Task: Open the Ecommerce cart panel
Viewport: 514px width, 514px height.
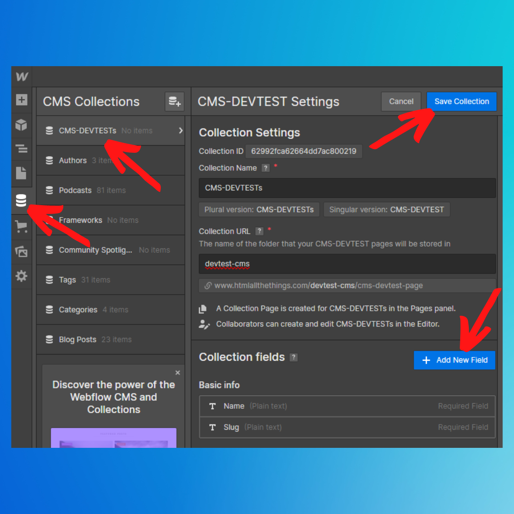Action: (x=21, y=227)
